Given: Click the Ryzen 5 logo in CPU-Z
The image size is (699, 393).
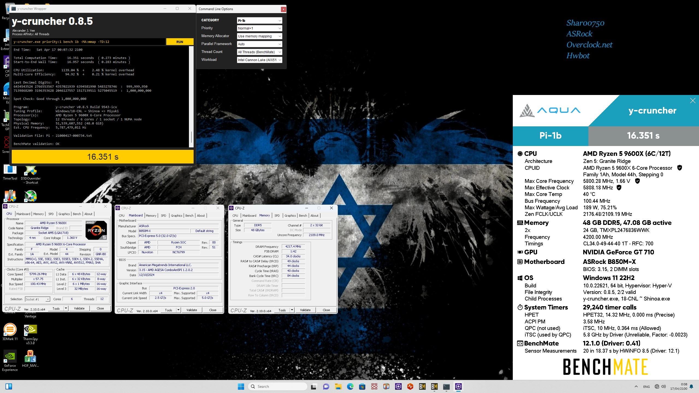Looking at the screenshot, I should 96,230.
